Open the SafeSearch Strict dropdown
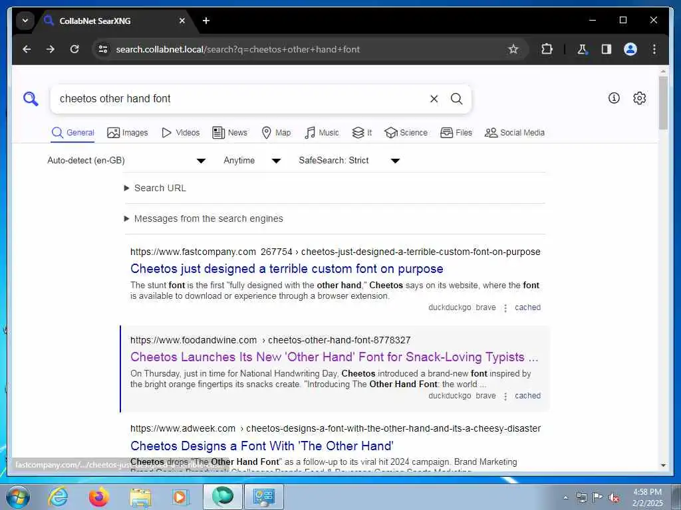This screenshot has height=510, width=681. click(x=349, y=161)
